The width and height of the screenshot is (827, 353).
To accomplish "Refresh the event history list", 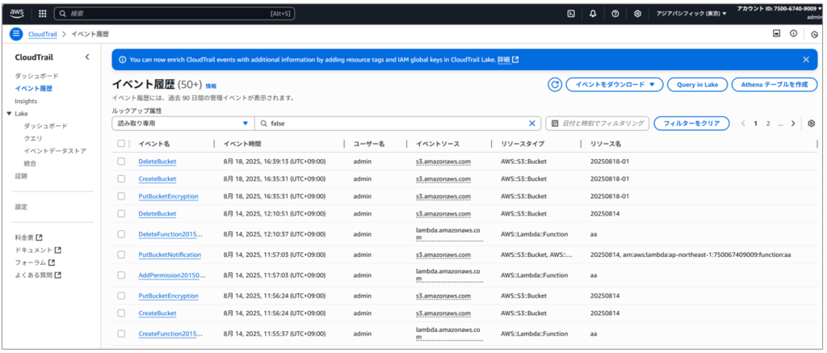I will (x=554, y=85).
